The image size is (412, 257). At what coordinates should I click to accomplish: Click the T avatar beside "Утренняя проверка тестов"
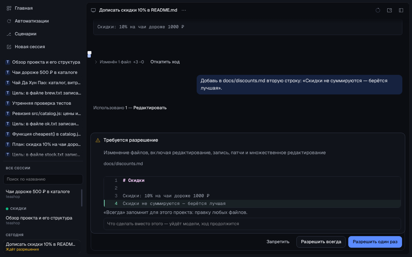[x=8, y=103]
